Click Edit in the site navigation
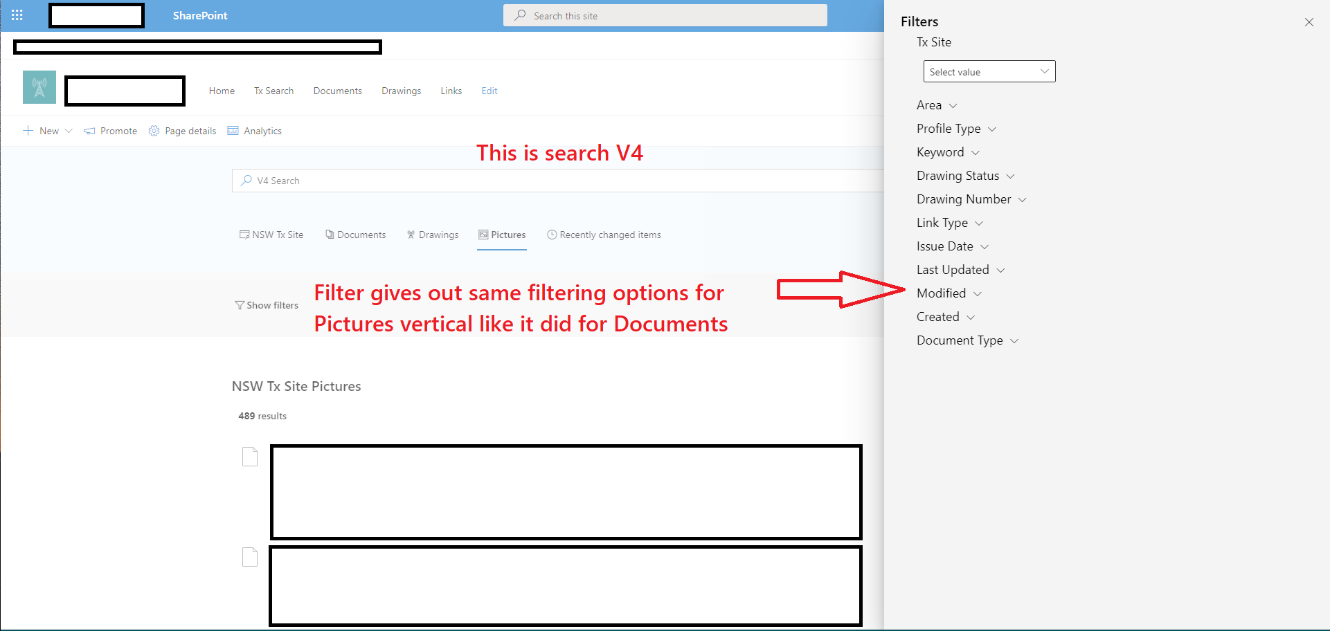Screen dimensions: 1330x631 pos(489,91)
